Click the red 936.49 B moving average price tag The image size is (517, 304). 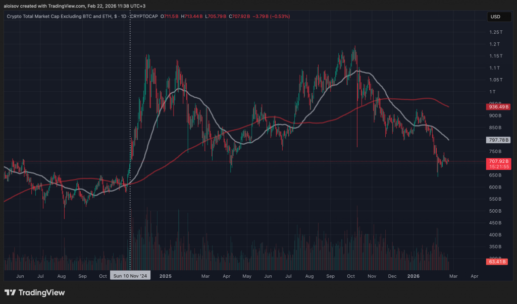tap(495, 107)
